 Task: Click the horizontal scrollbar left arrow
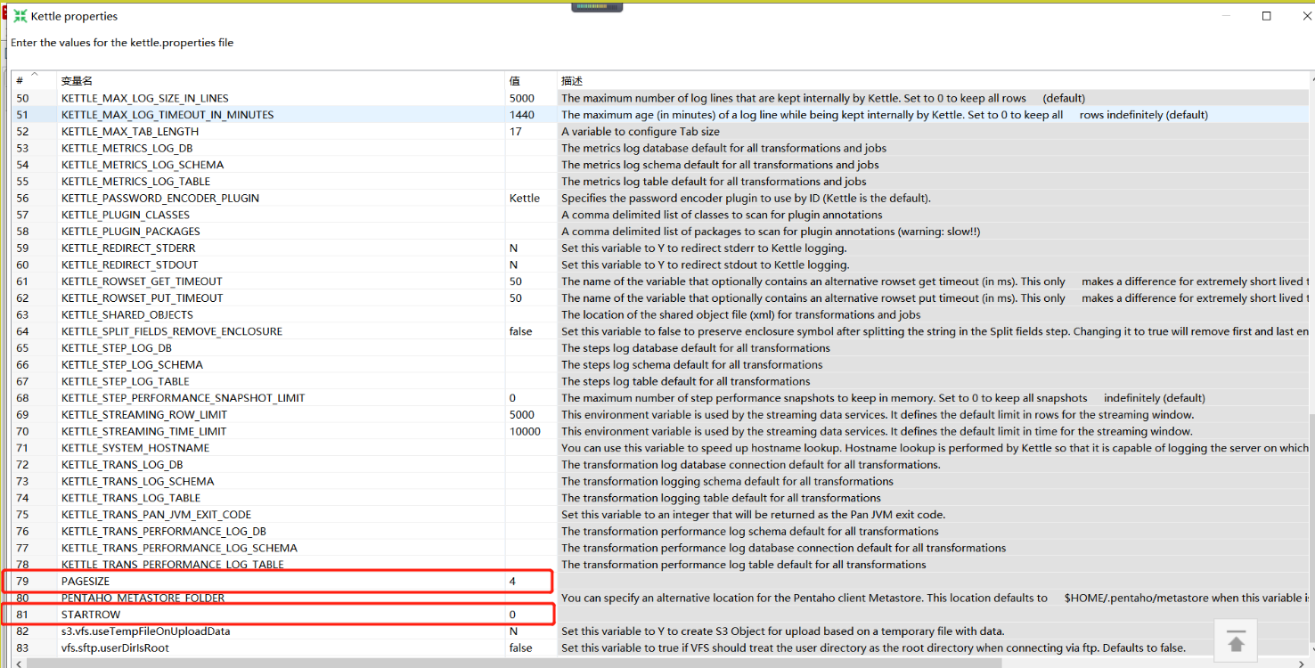click(18, 663)
